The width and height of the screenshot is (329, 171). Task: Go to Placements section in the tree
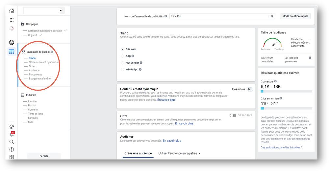pos(36,75)
